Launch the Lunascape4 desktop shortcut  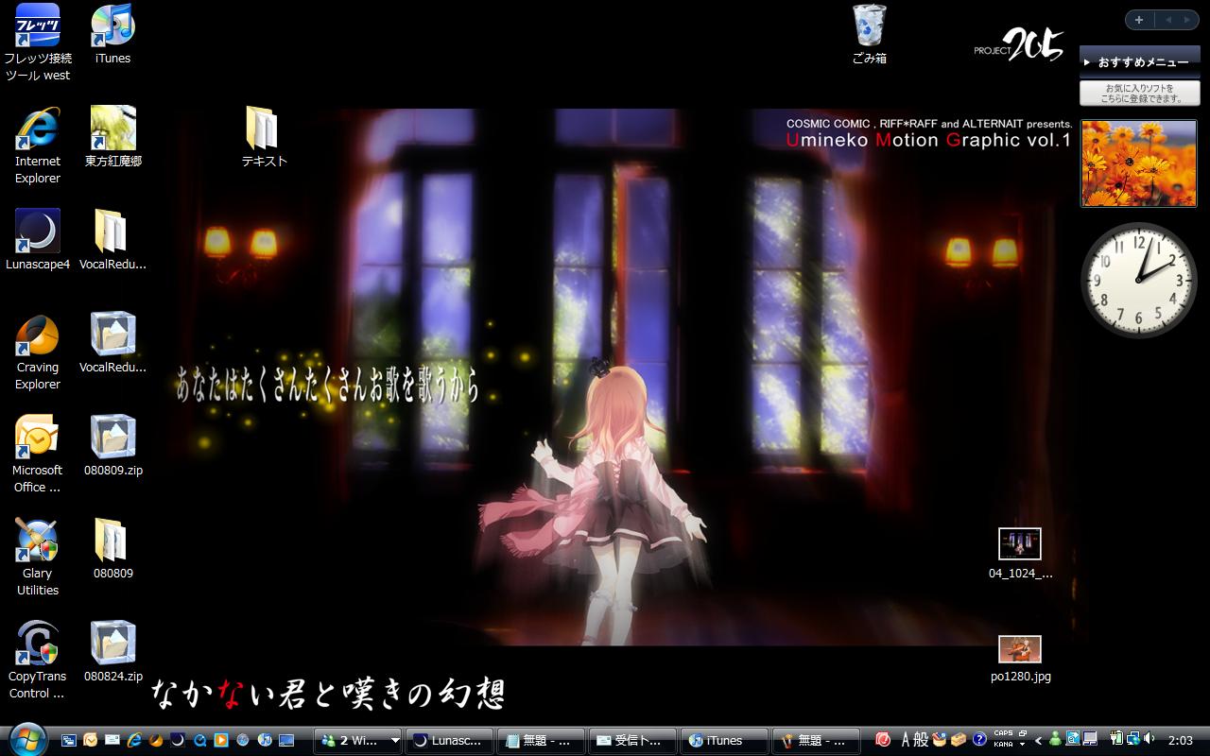(x=38, y=240)
